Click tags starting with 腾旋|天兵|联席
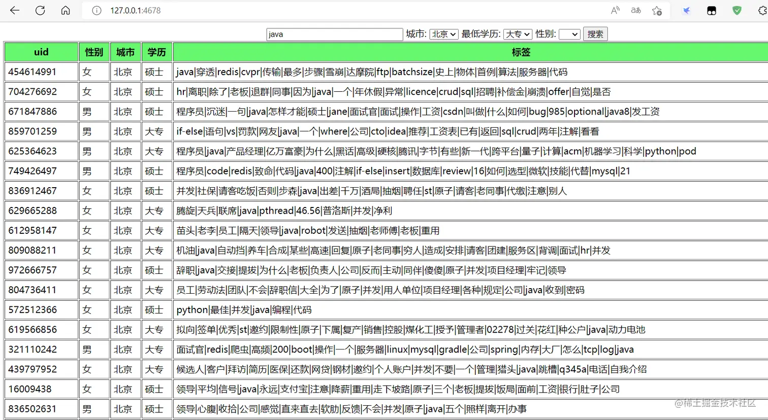768x420 pixels. (470, 211)
